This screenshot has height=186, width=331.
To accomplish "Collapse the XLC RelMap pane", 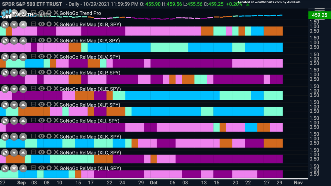I will click(33, 152).
